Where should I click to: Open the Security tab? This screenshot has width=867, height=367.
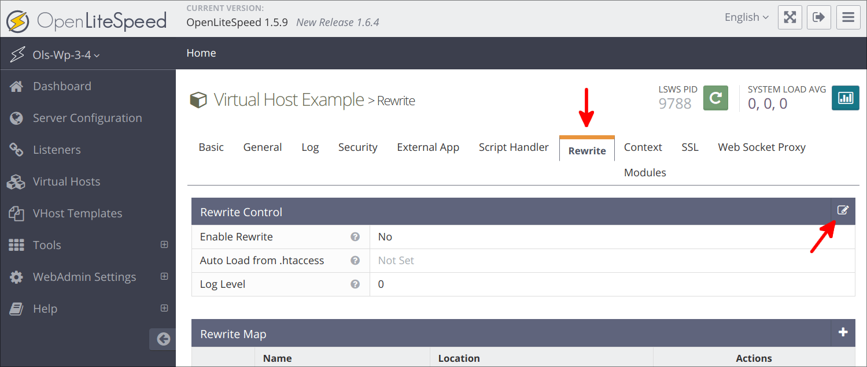coord(358,147)
